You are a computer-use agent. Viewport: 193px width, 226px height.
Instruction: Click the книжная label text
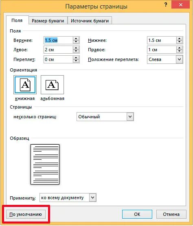(25, 99)
